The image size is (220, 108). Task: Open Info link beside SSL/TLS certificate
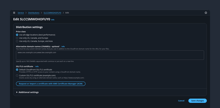(x=37, y=66)
